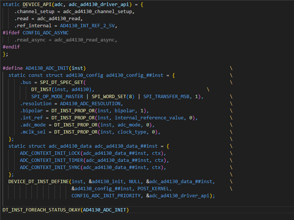Click DT_INST on the ad4130 line
The image size is (294, 220).
(x=41, y=90)
